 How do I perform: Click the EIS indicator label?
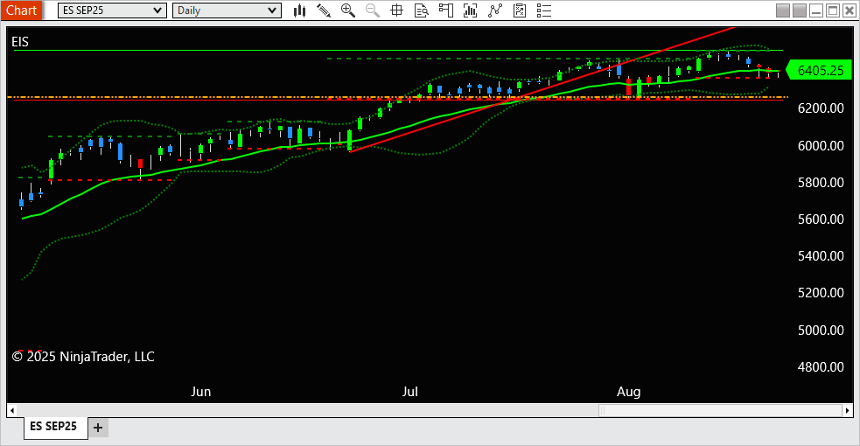(20, 42)
